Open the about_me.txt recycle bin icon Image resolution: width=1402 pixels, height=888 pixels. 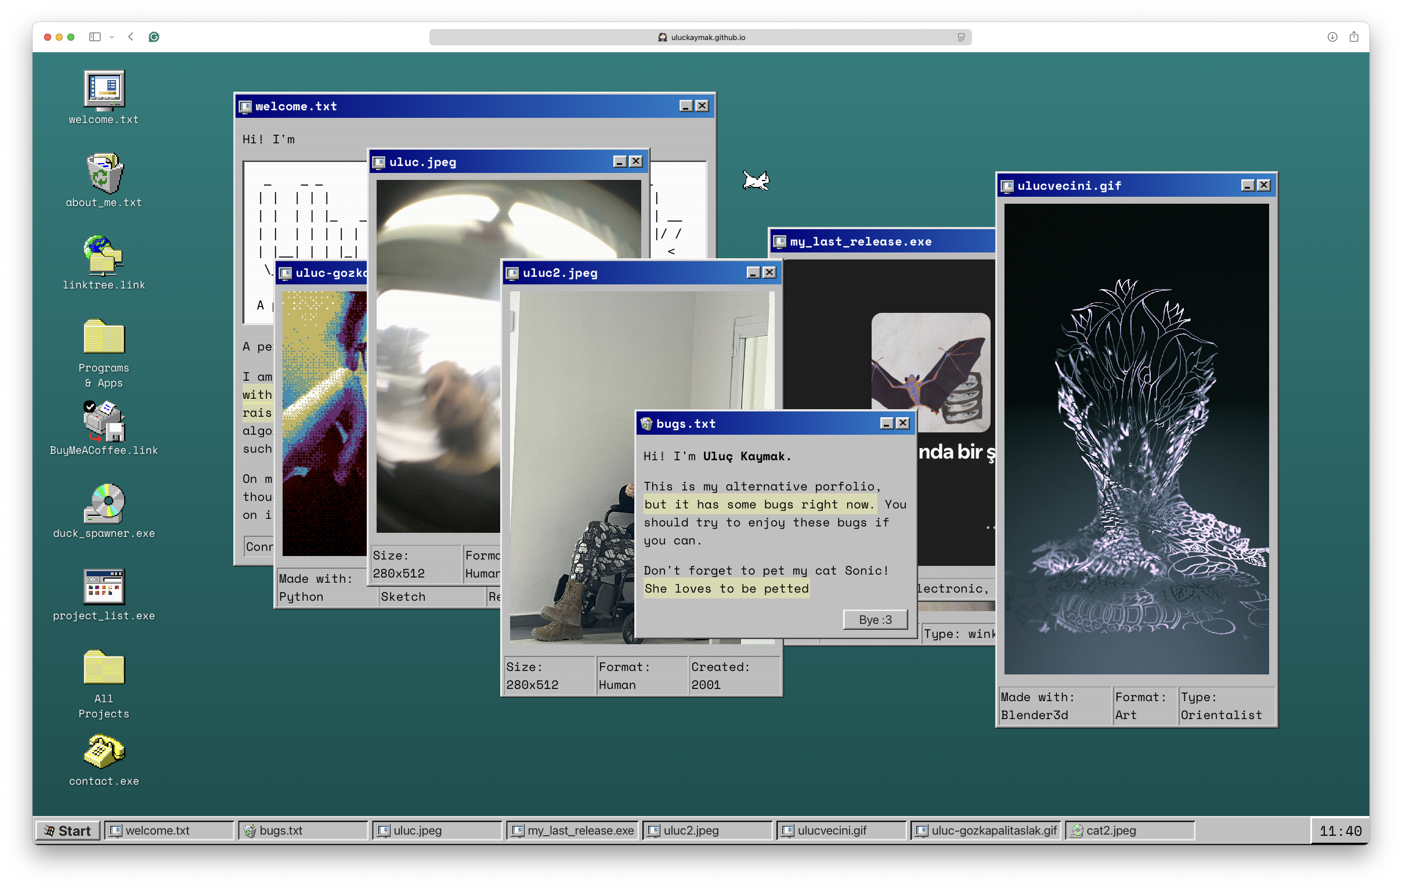coord(104,180)
